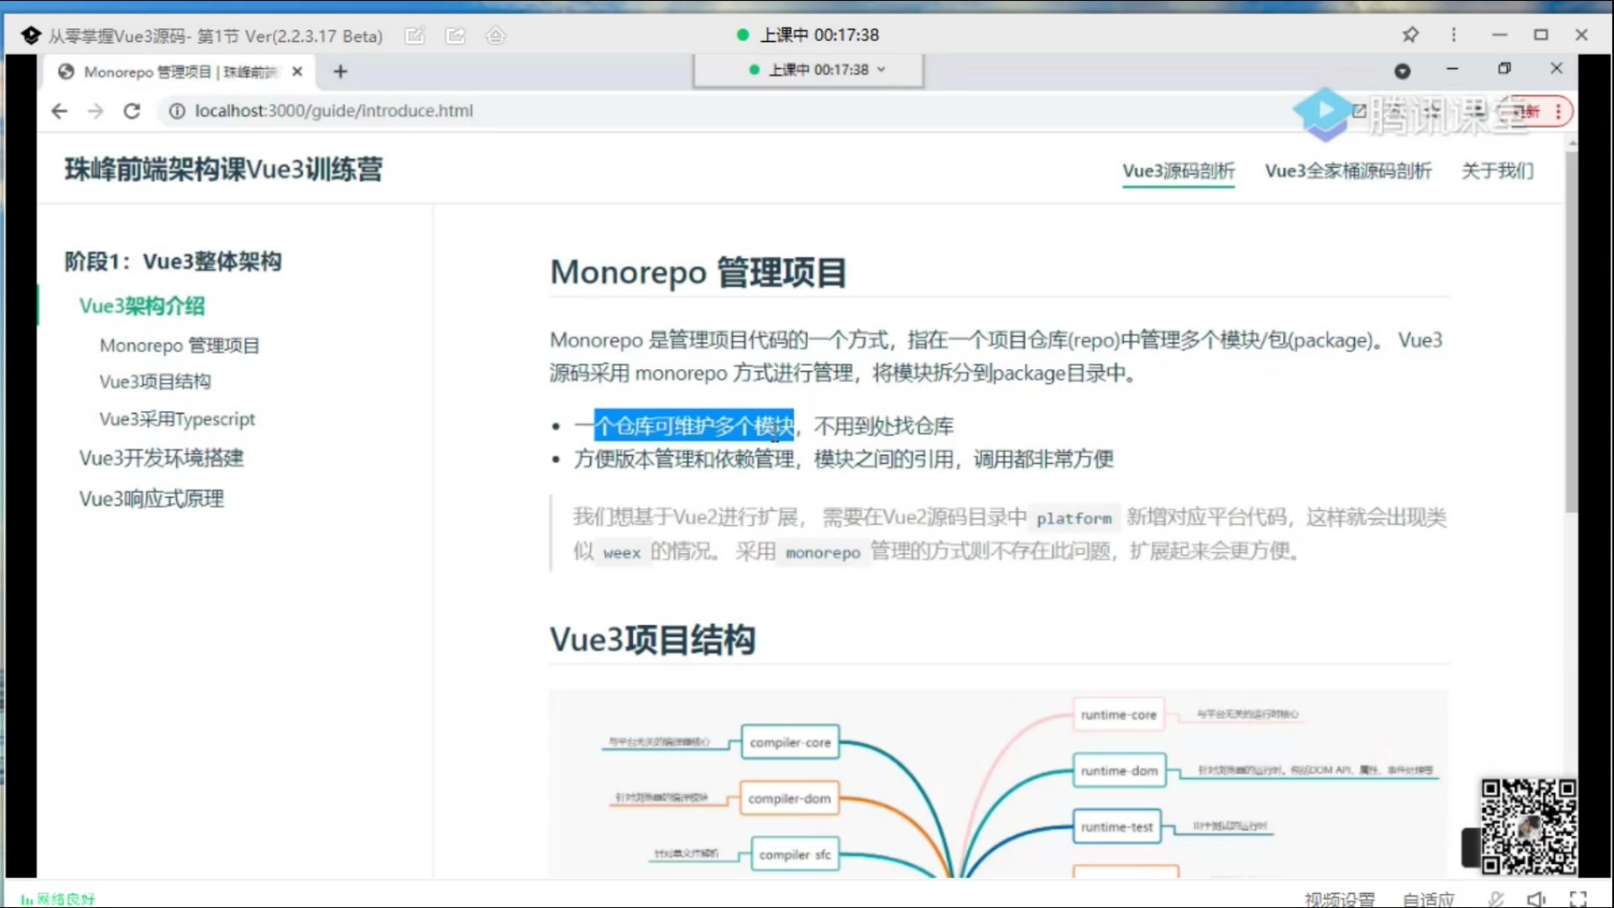Click the share icon beside course title

pyautogui.click(x=456, y=35)
